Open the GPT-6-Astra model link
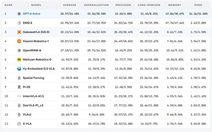This screenshot has width=212, height=132. tap(31, 14)
